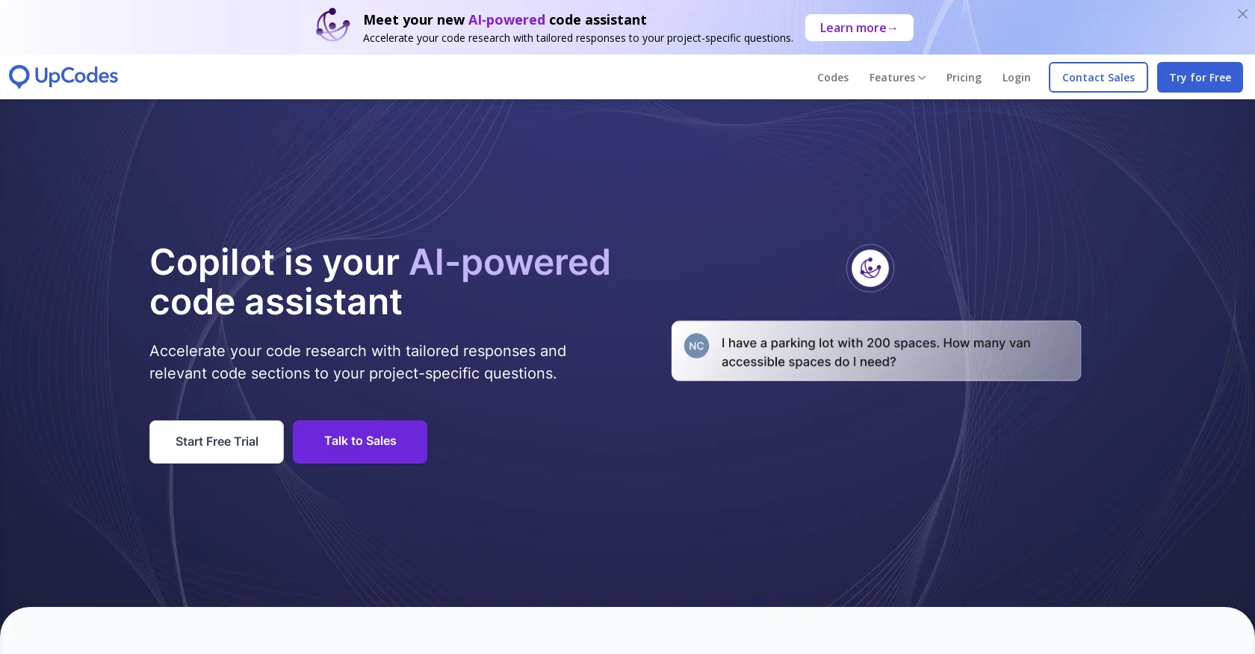The image size is (1255, 654).
Task: Click the Copilot icon in the banner
Action: coord(332,25)
